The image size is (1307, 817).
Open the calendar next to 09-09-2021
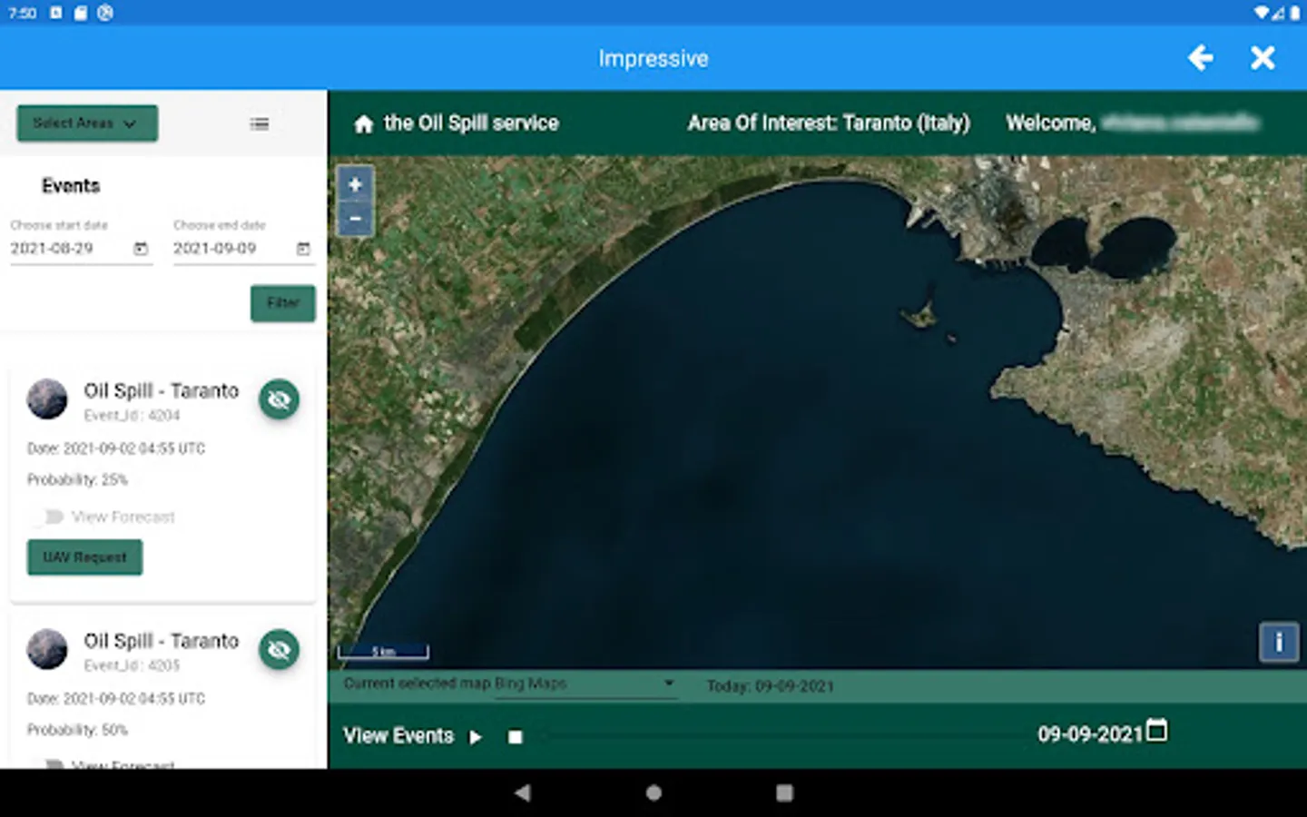tap(1156, 731)
